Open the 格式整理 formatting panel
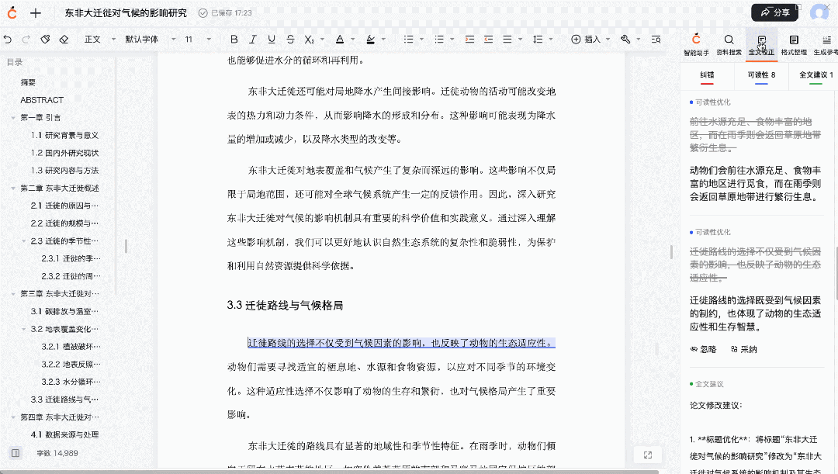The image size is (838, 474). (794, 42)
